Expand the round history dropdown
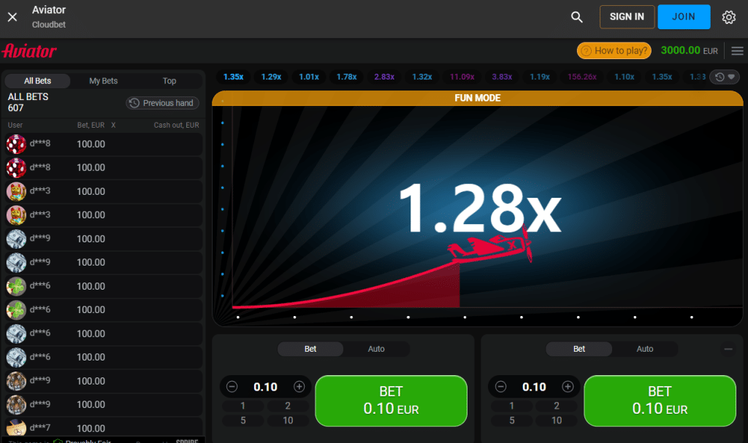Screen dimensions: 748x443 coord(725,77)
